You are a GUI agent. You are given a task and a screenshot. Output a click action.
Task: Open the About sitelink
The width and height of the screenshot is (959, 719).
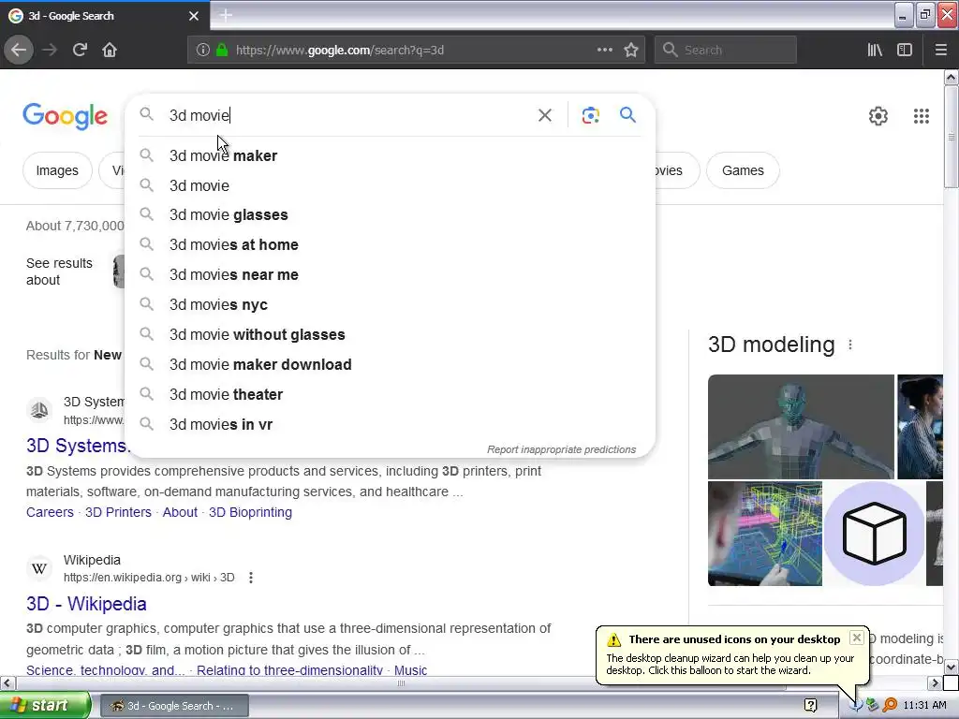tap(180, 512)
